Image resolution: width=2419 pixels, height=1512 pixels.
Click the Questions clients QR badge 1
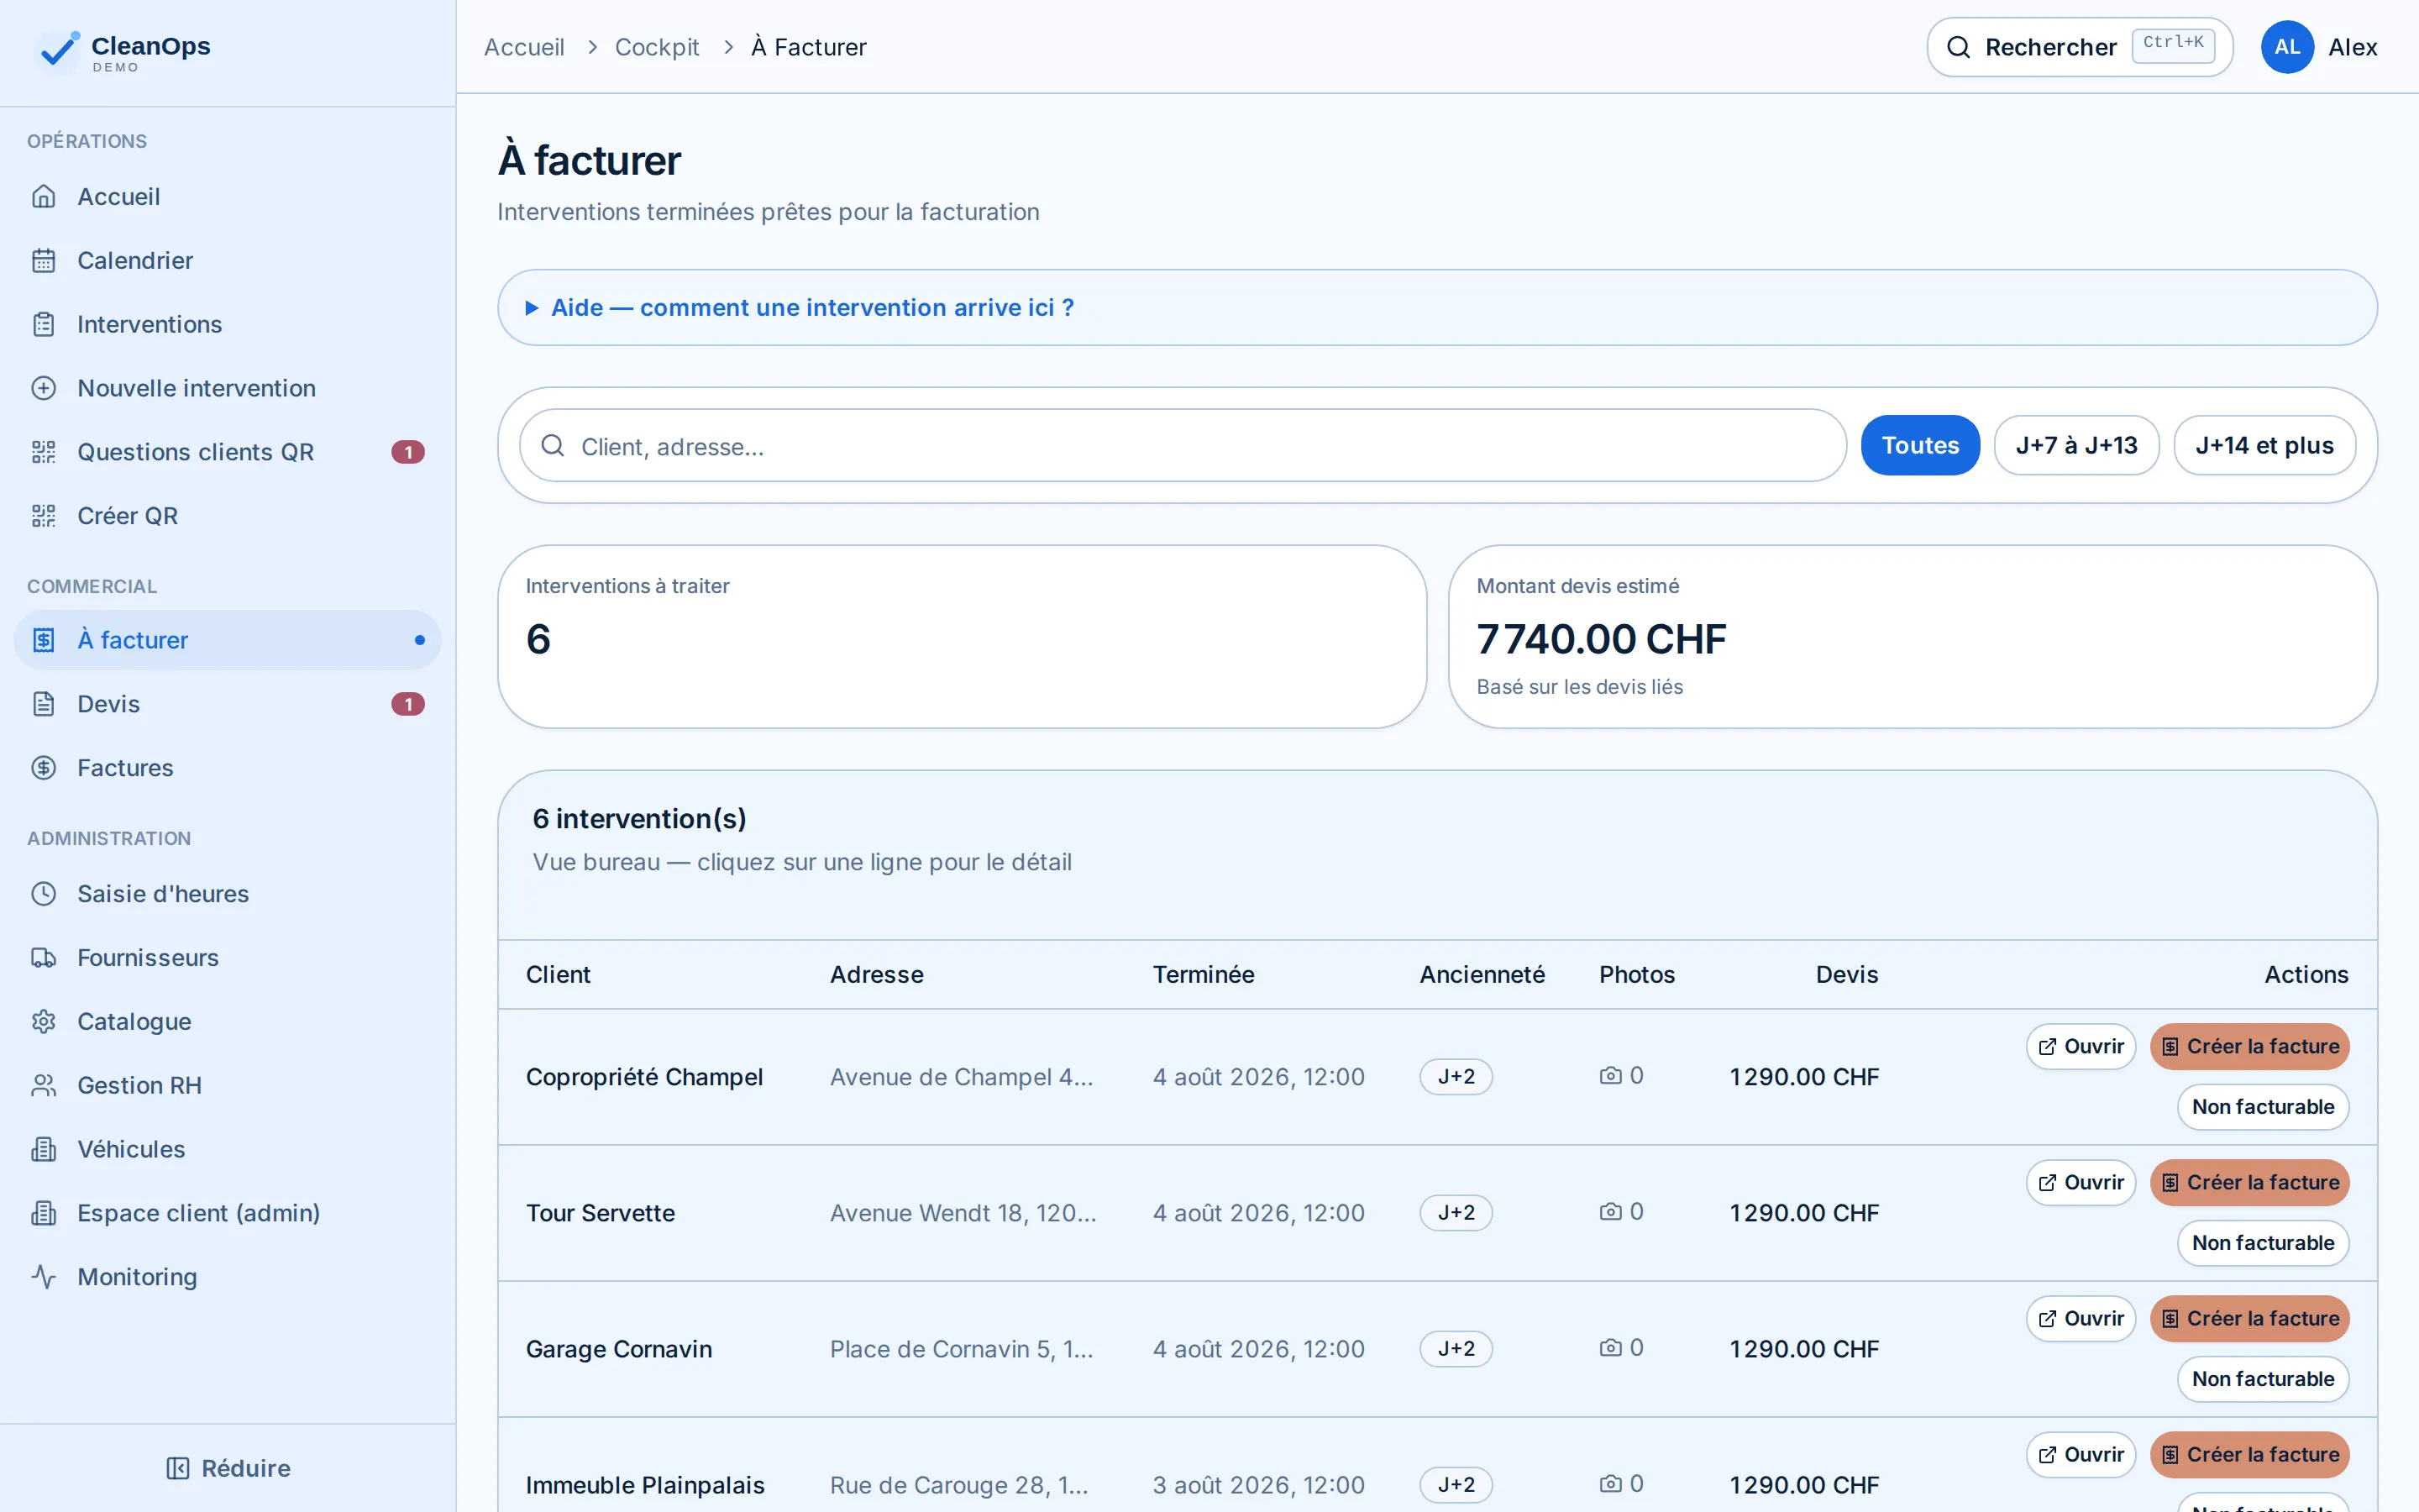pos(408,452)
